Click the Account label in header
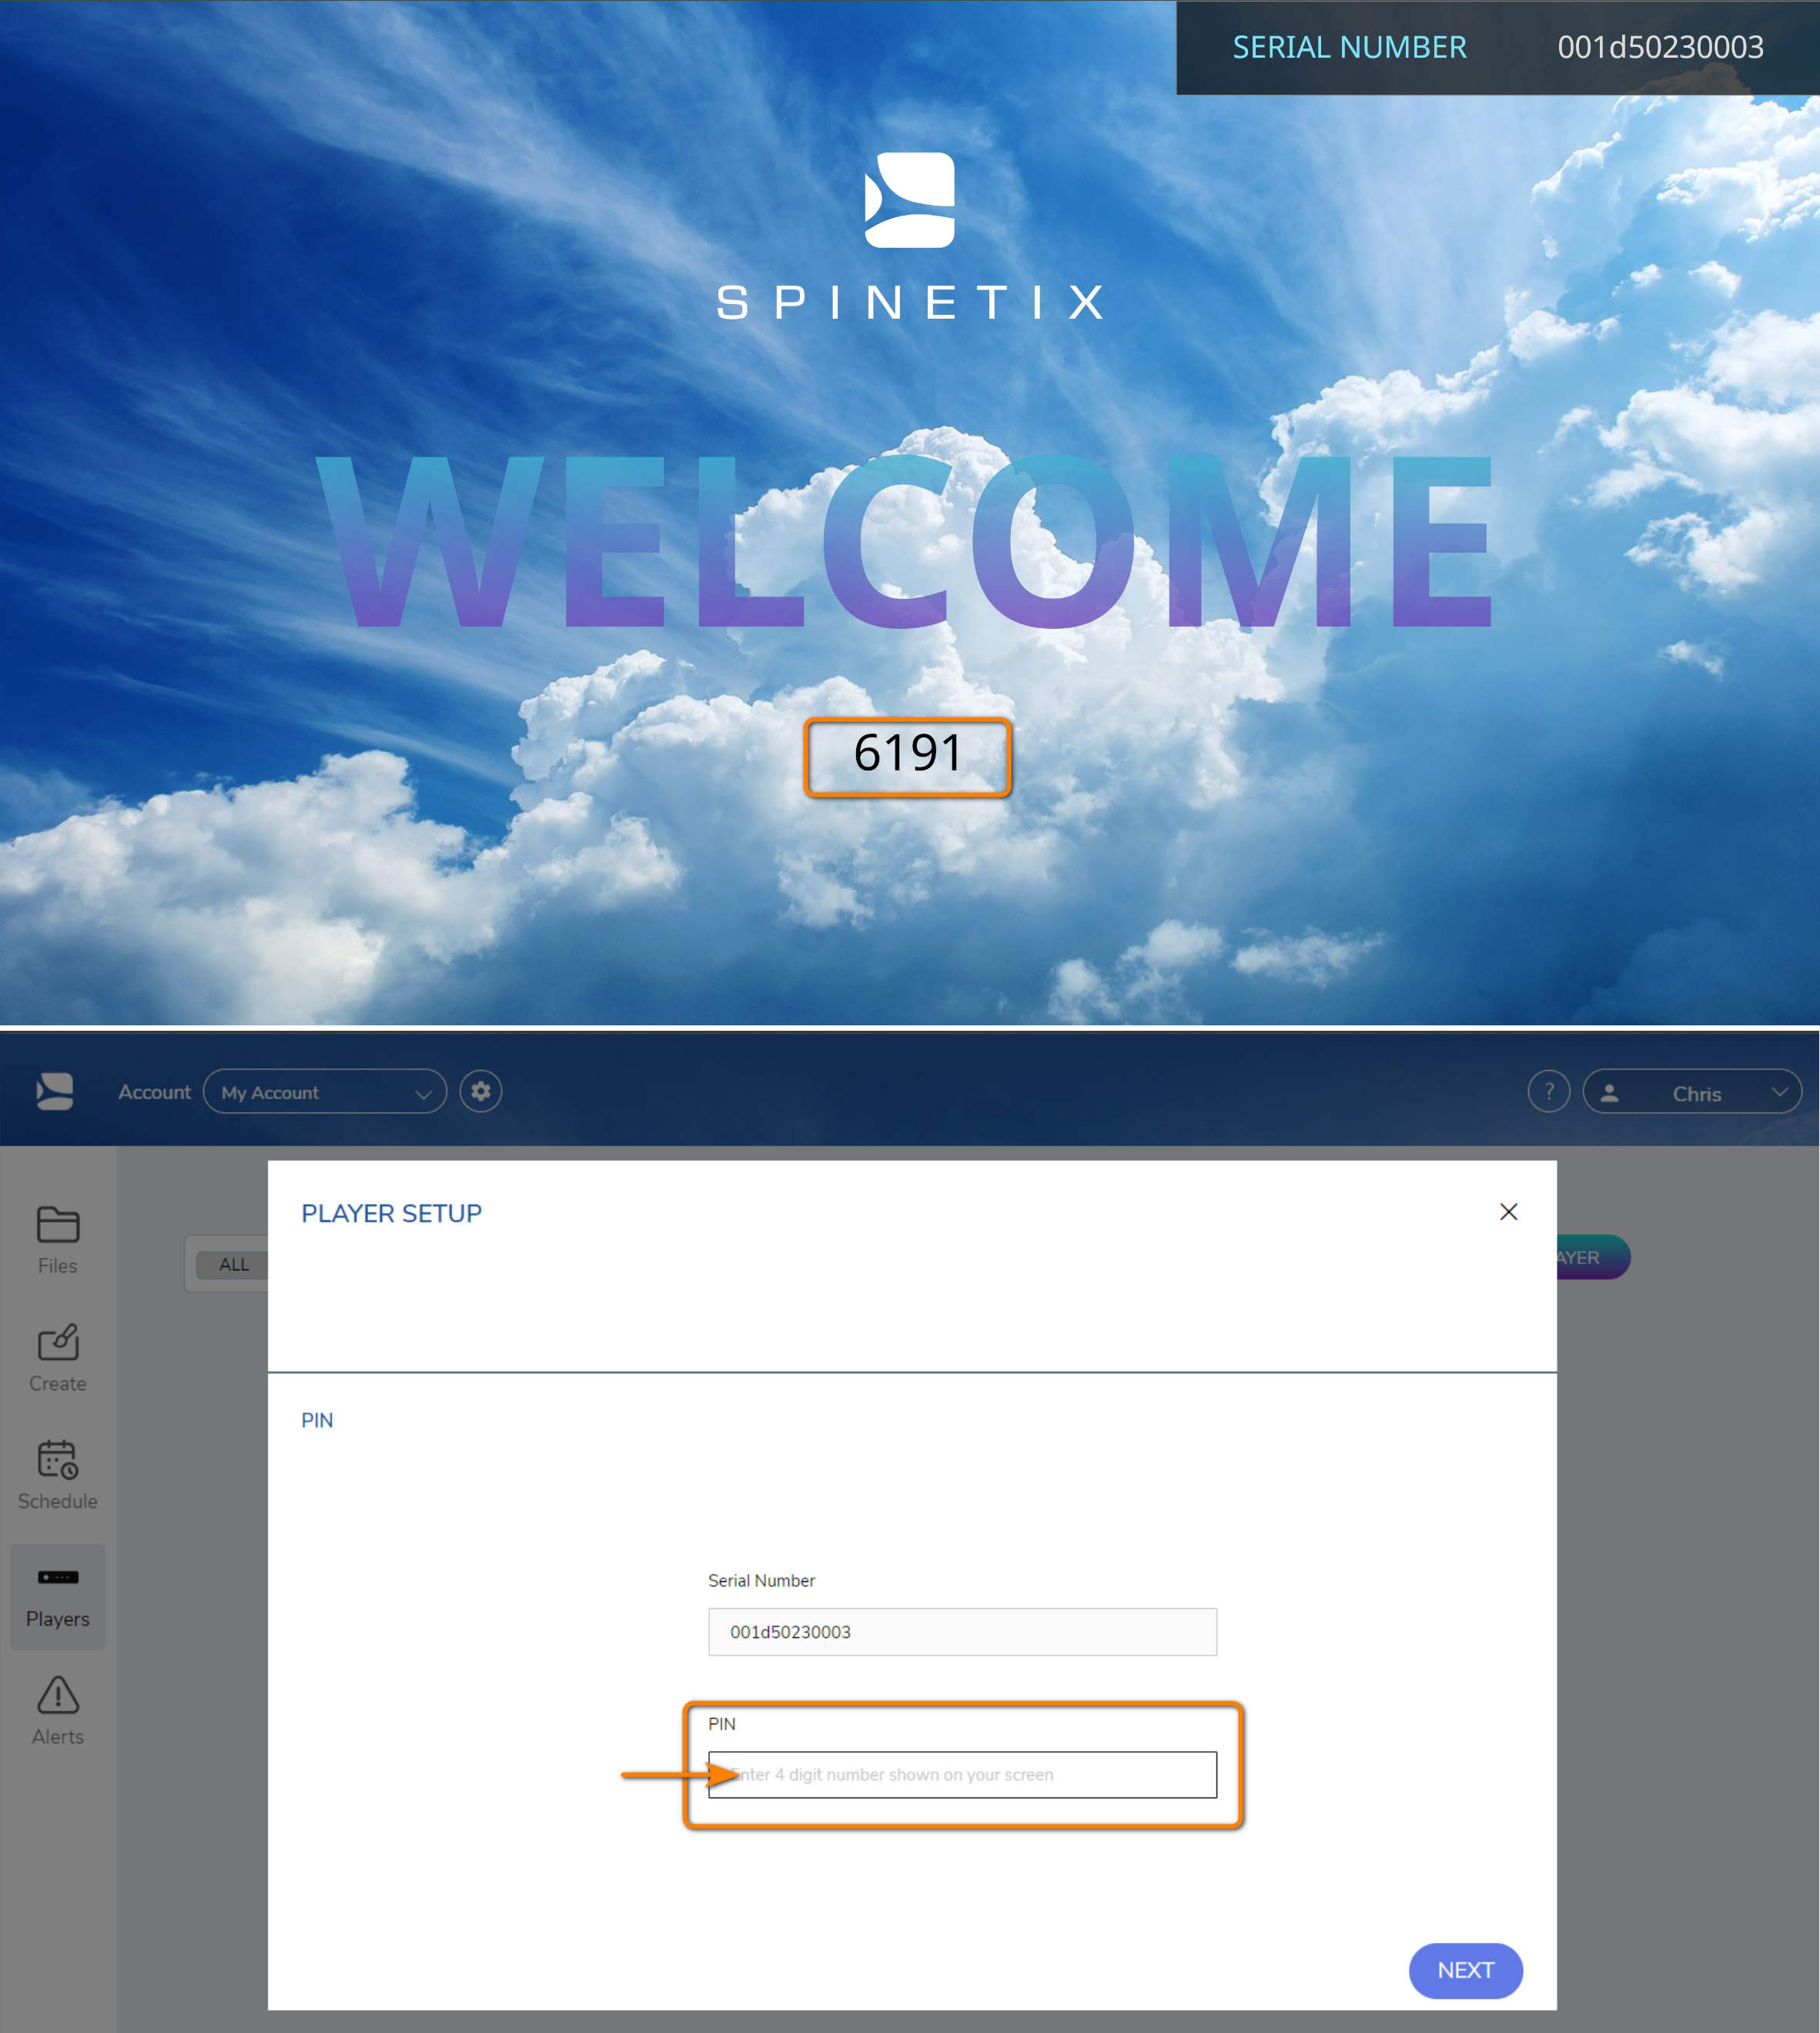The height and width of the screenshot is (2033, 1820). (154, 1092)
